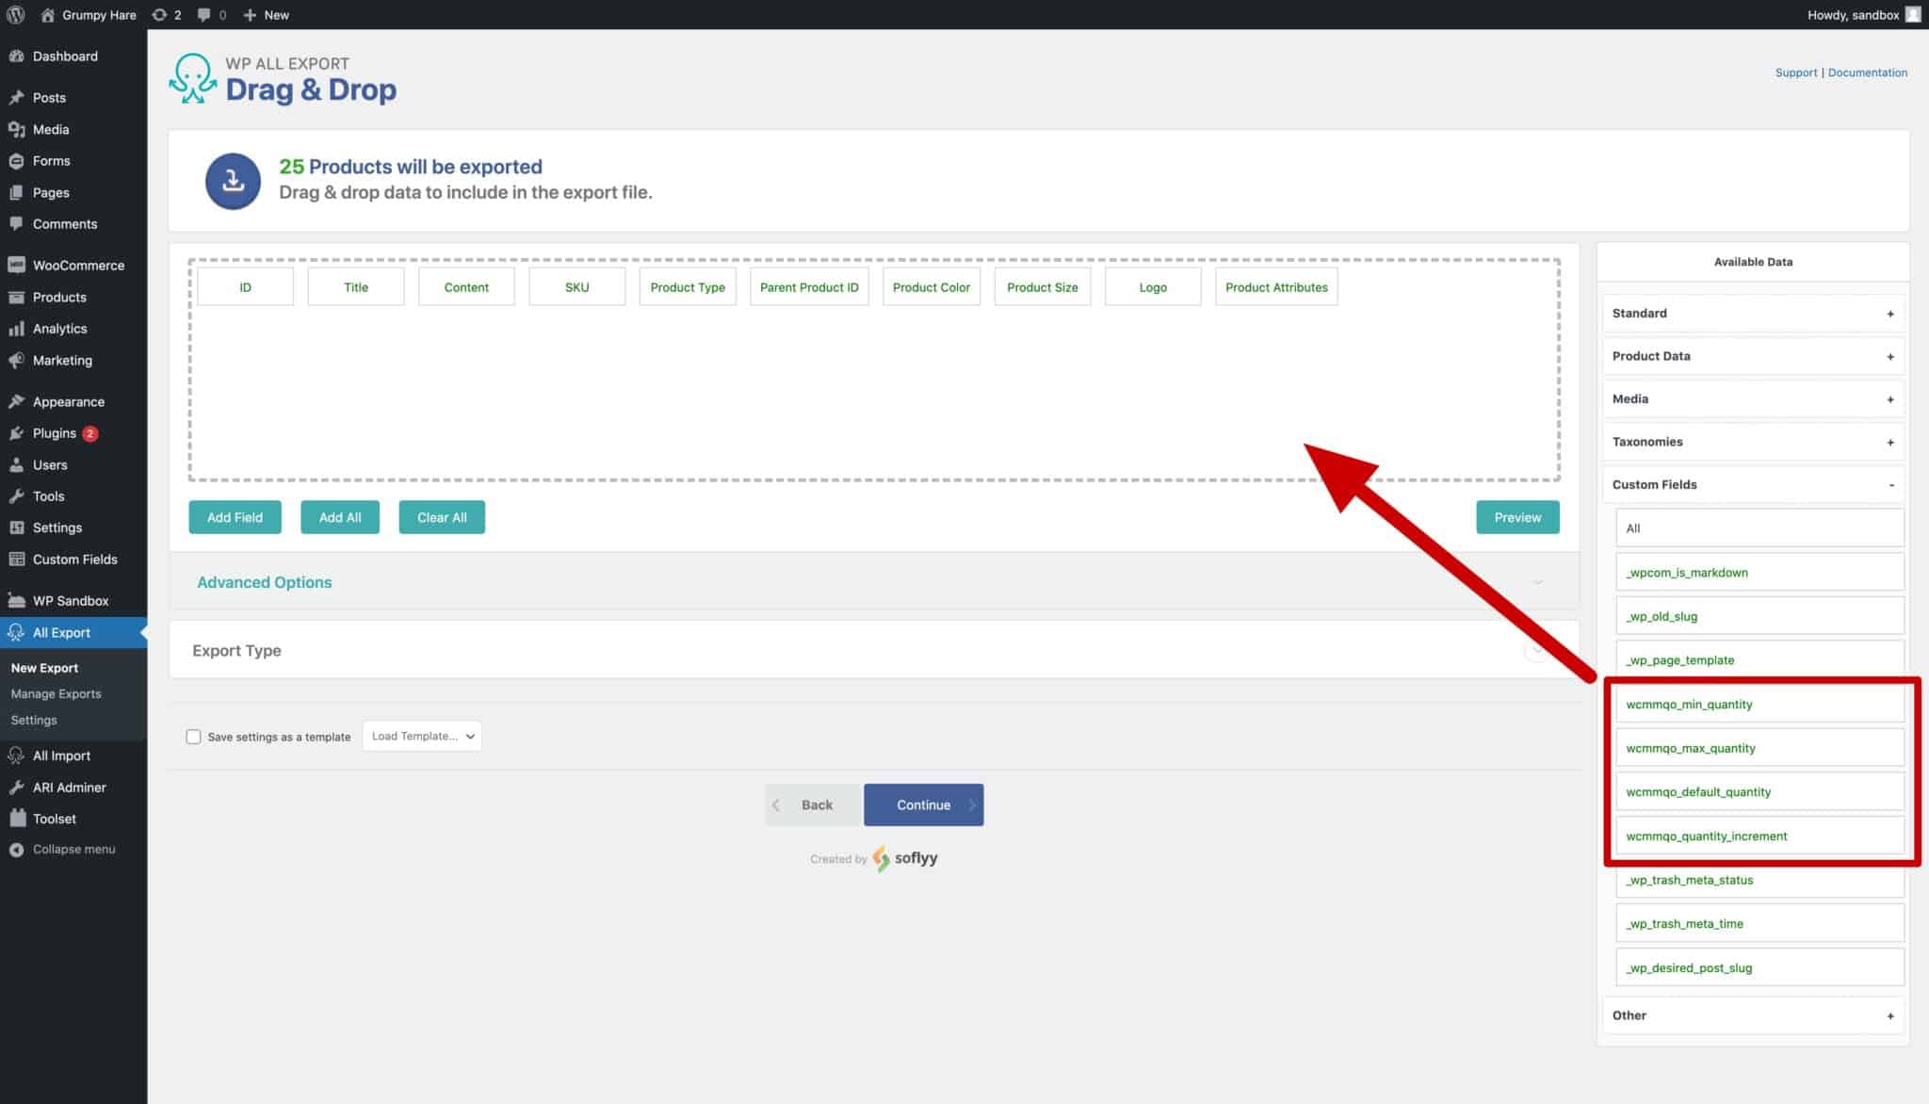The width and height of the screenshot is (1929, 1104).
Task: Open the New menu in the admin bar
Action: [x=266, y=14]
